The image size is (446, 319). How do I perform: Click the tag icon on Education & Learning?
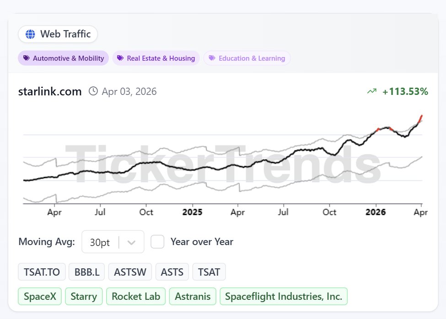tap(211, 58)
